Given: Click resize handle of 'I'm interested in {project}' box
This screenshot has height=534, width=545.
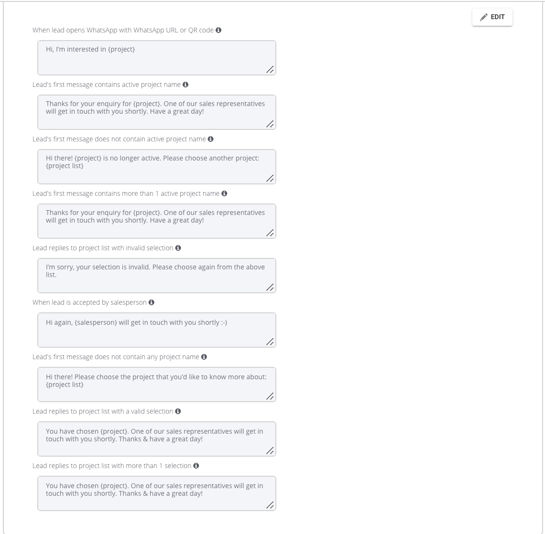Looking at the screenshot, I should [270, 70].
